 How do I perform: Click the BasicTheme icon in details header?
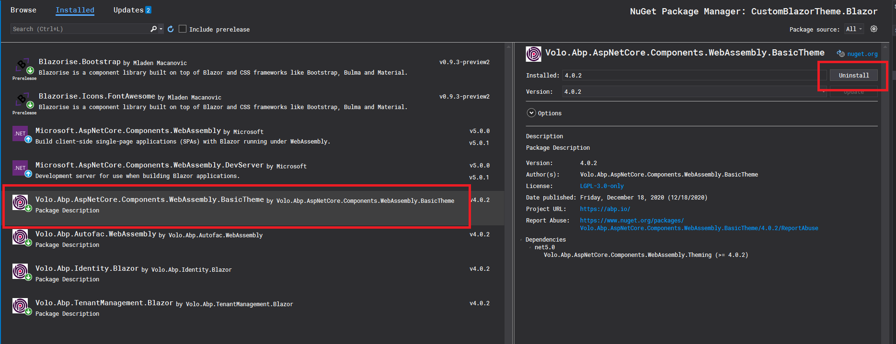[534, 54]
